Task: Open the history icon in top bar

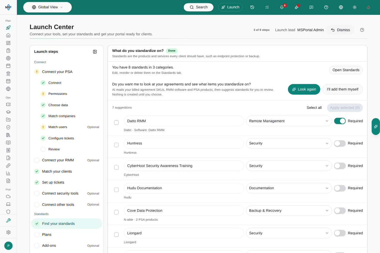Action: point(252,7)
